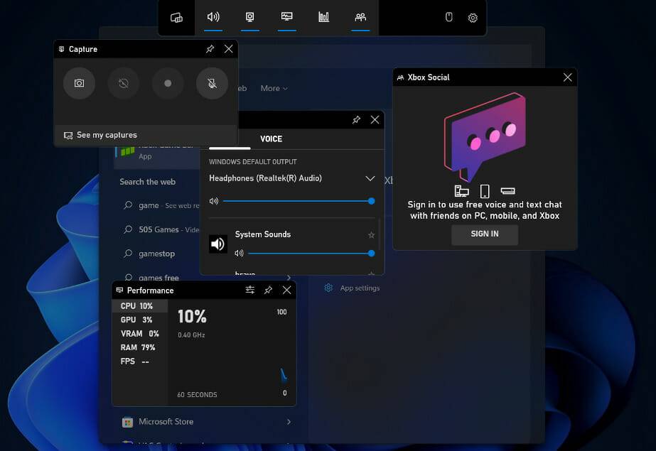
Task: Open the widget menu on the toolbar
Action: (x=176, y=18)
